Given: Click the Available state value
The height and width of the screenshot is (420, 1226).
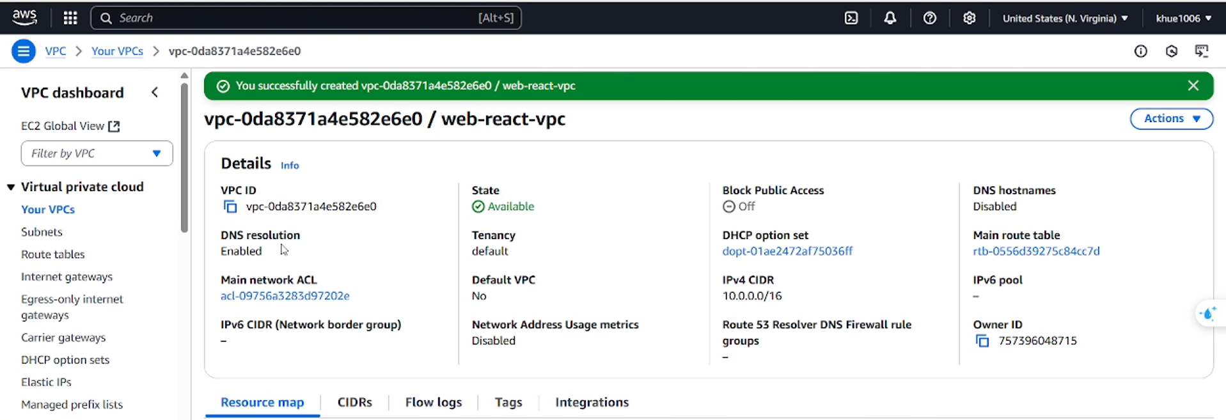Looking at the screenshot, I should click(x=503, y=206).
